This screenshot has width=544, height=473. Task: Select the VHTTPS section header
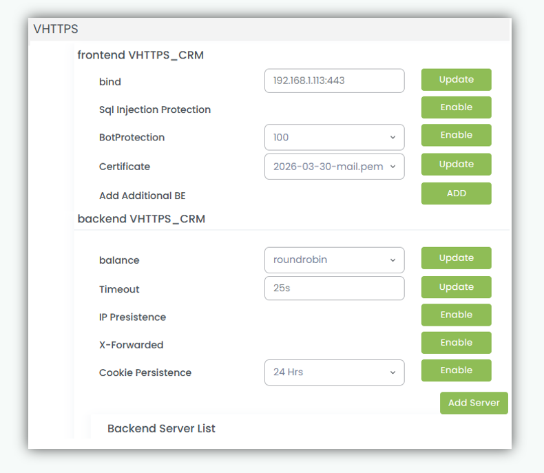56,29
